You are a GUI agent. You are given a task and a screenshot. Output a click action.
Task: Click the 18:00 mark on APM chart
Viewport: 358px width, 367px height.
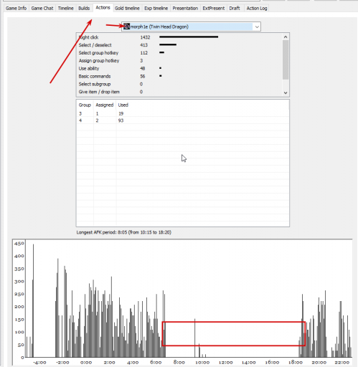296,363
